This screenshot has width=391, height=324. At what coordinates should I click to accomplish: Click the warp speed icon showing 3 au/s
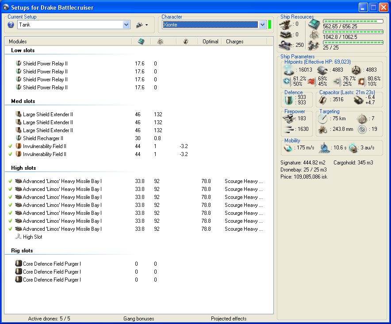(353, 148)
